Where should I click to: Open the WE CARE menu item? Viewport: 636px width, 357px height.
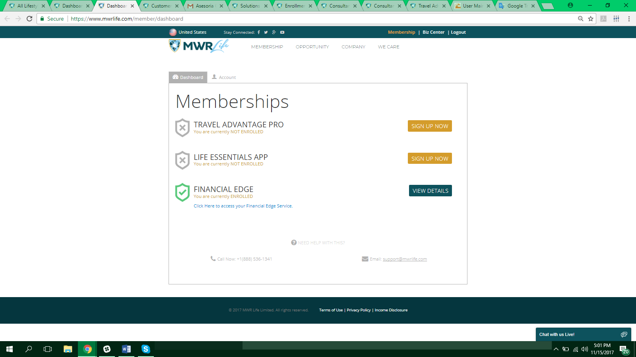click(x=389, y=47)
